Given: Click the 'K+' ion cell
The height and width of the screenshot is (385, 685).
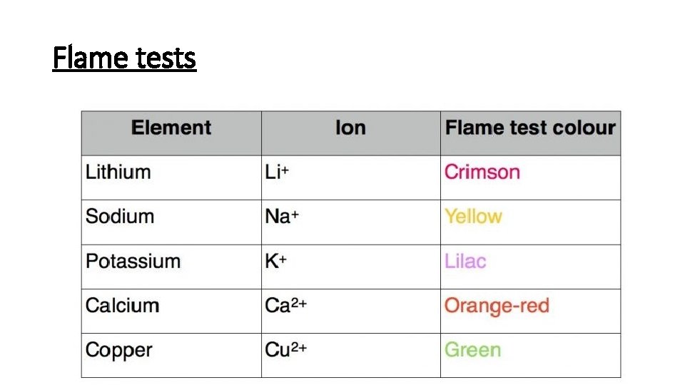Looking at the screenshot, I should 276,261.
